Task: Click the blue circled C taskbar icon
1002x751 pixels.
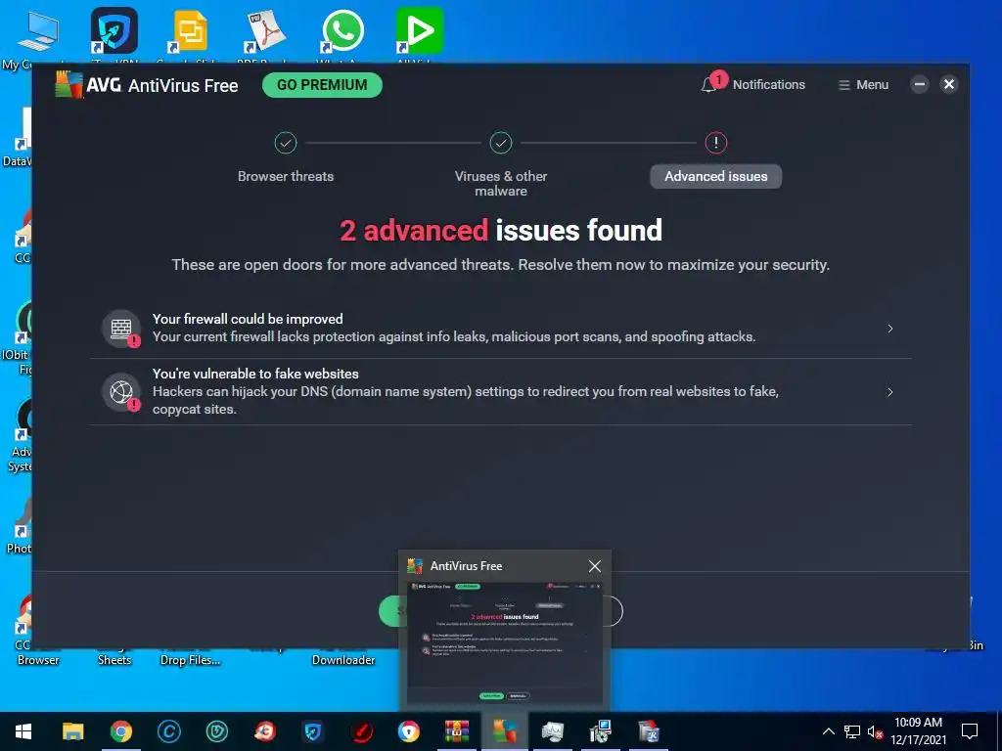Action: (x=168, y=731)
